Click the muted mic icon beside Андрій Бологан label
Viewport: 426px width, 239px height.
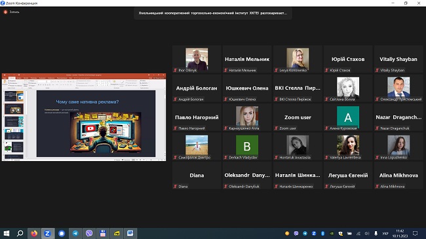coord(175,100)
